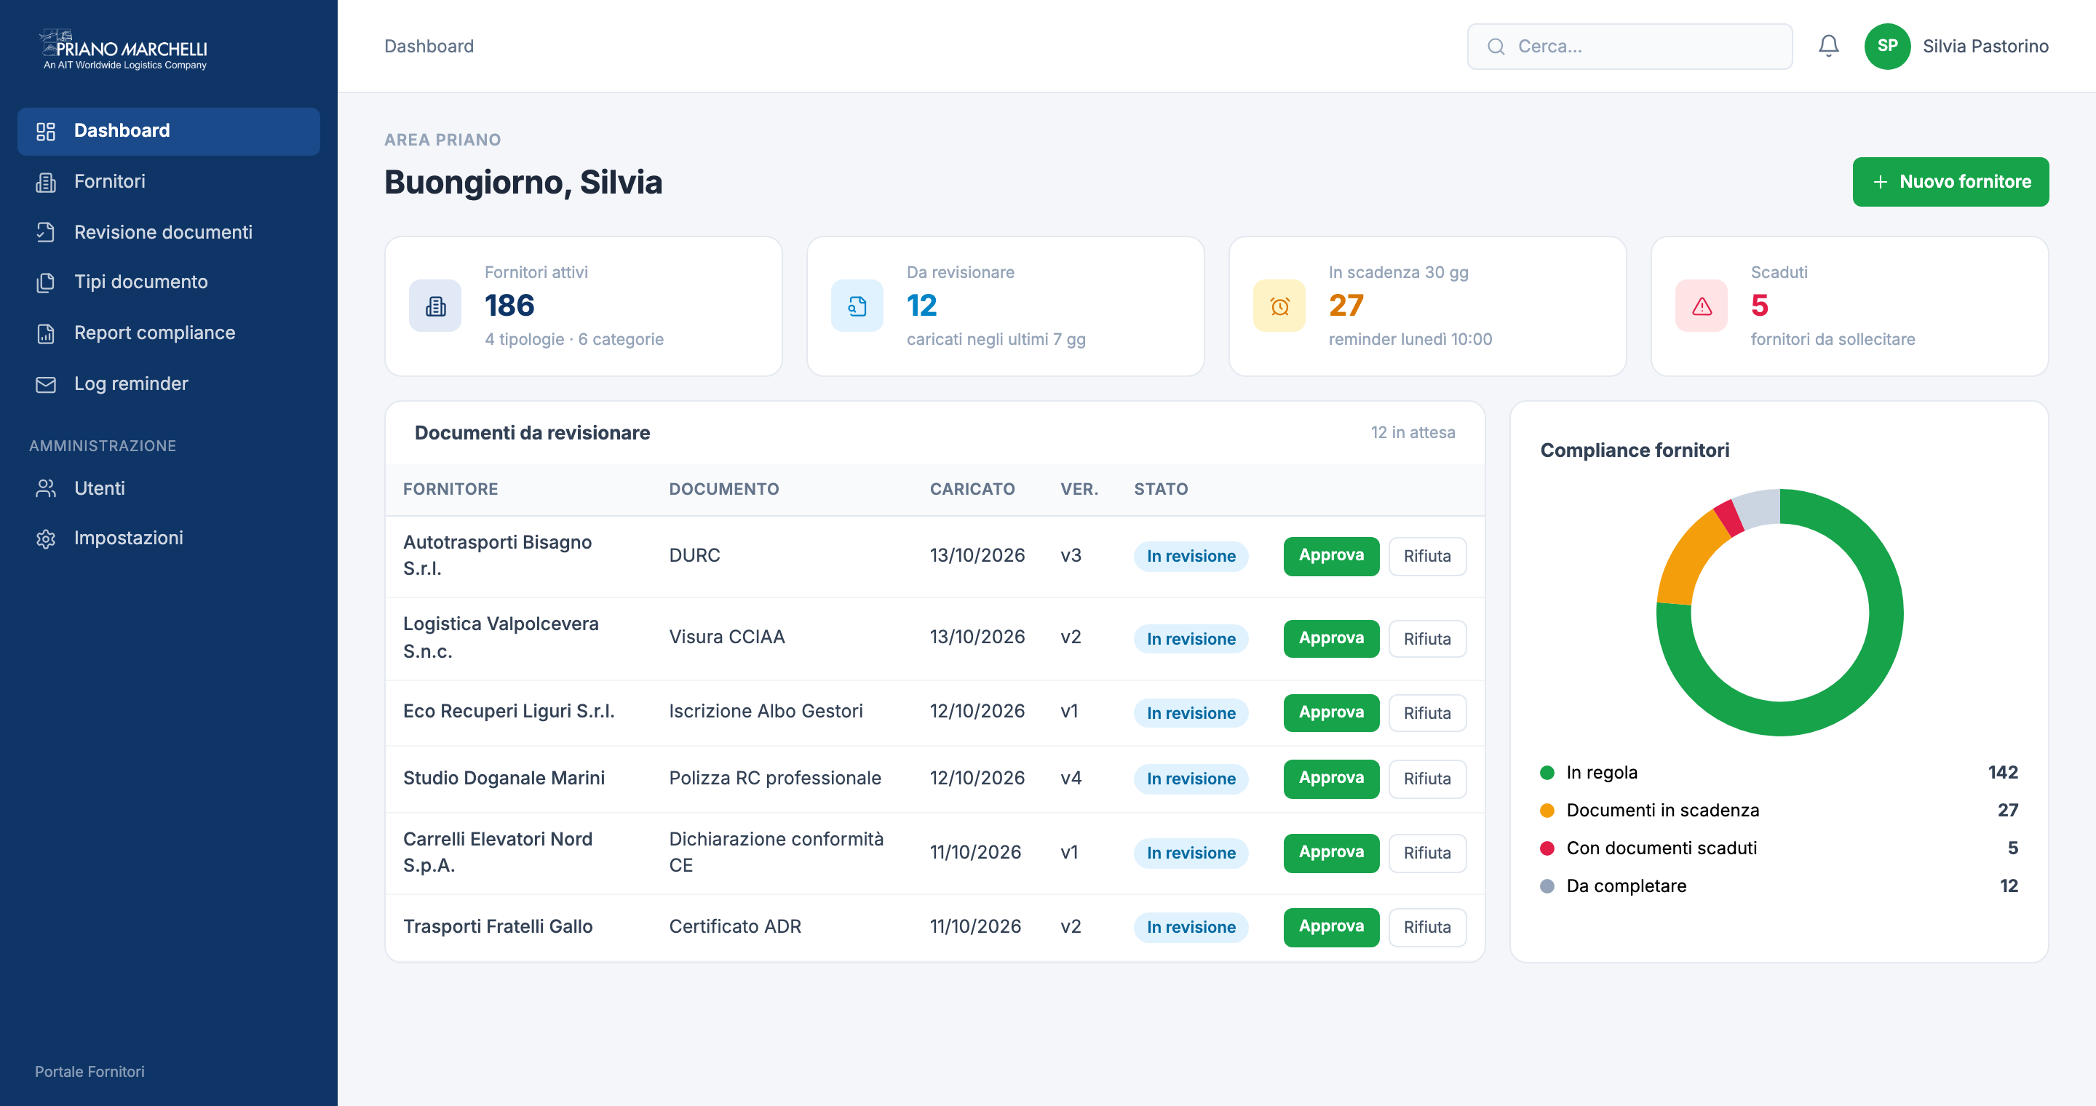The height and width of the screenshot is (1106, 2096).
Task: Click the Fornitori building icon in sidebar
Action: [x=46, y=182]
